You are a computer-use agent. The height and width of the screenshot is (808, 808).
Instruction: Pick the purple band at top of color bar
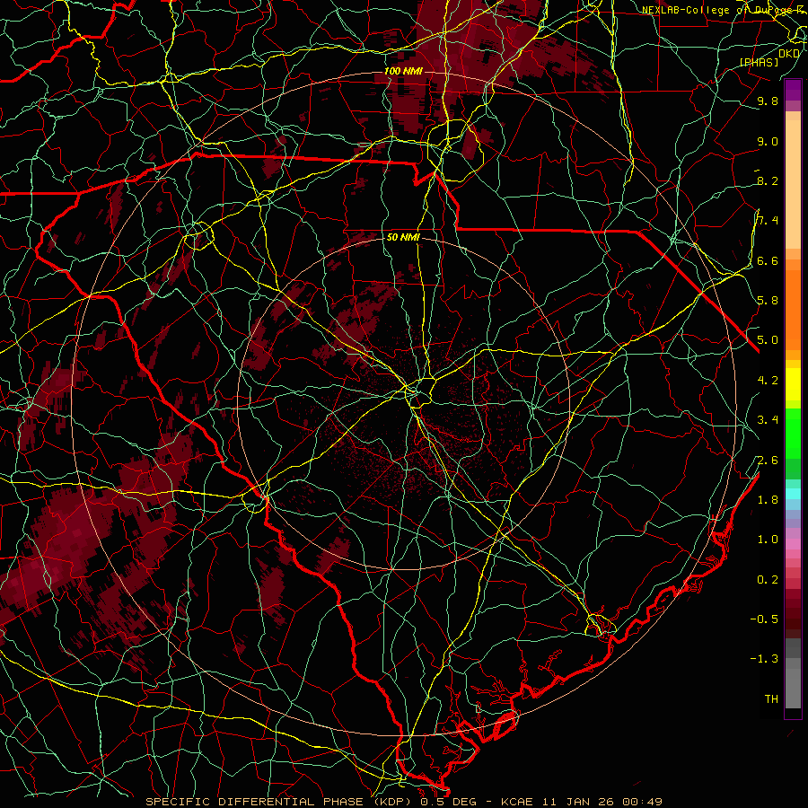tap(793, 90)
